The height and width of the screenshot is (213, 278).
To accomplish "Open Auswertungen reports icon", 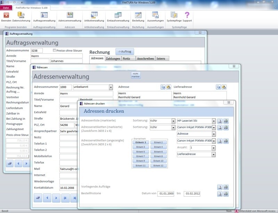I will point(155,15).
